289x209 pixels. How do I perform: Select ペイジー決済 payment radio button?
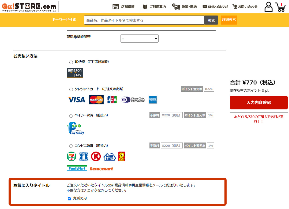tap(71, 116)
